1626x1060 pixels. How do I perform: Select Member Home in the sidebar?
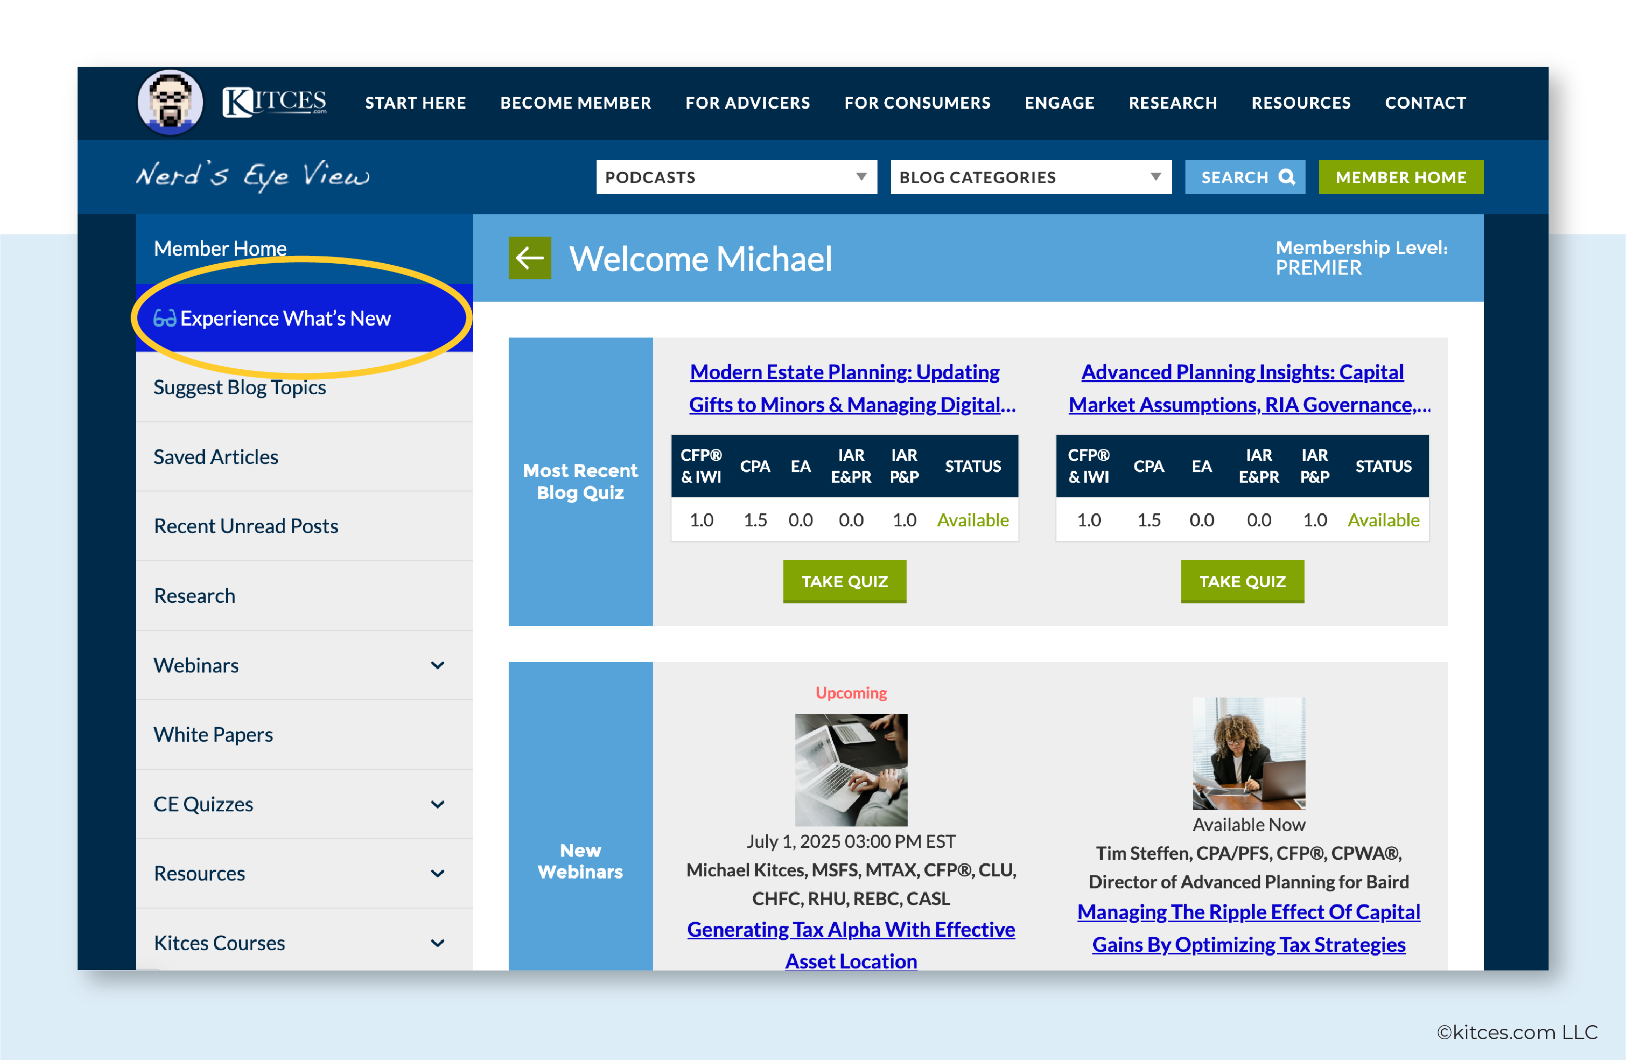[304, 249]
